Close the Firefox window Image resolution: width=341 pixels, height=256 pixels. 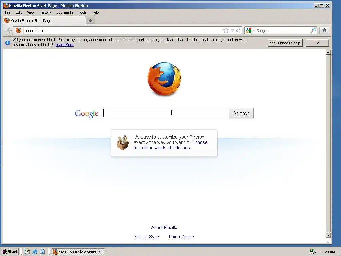click(328, 5)
